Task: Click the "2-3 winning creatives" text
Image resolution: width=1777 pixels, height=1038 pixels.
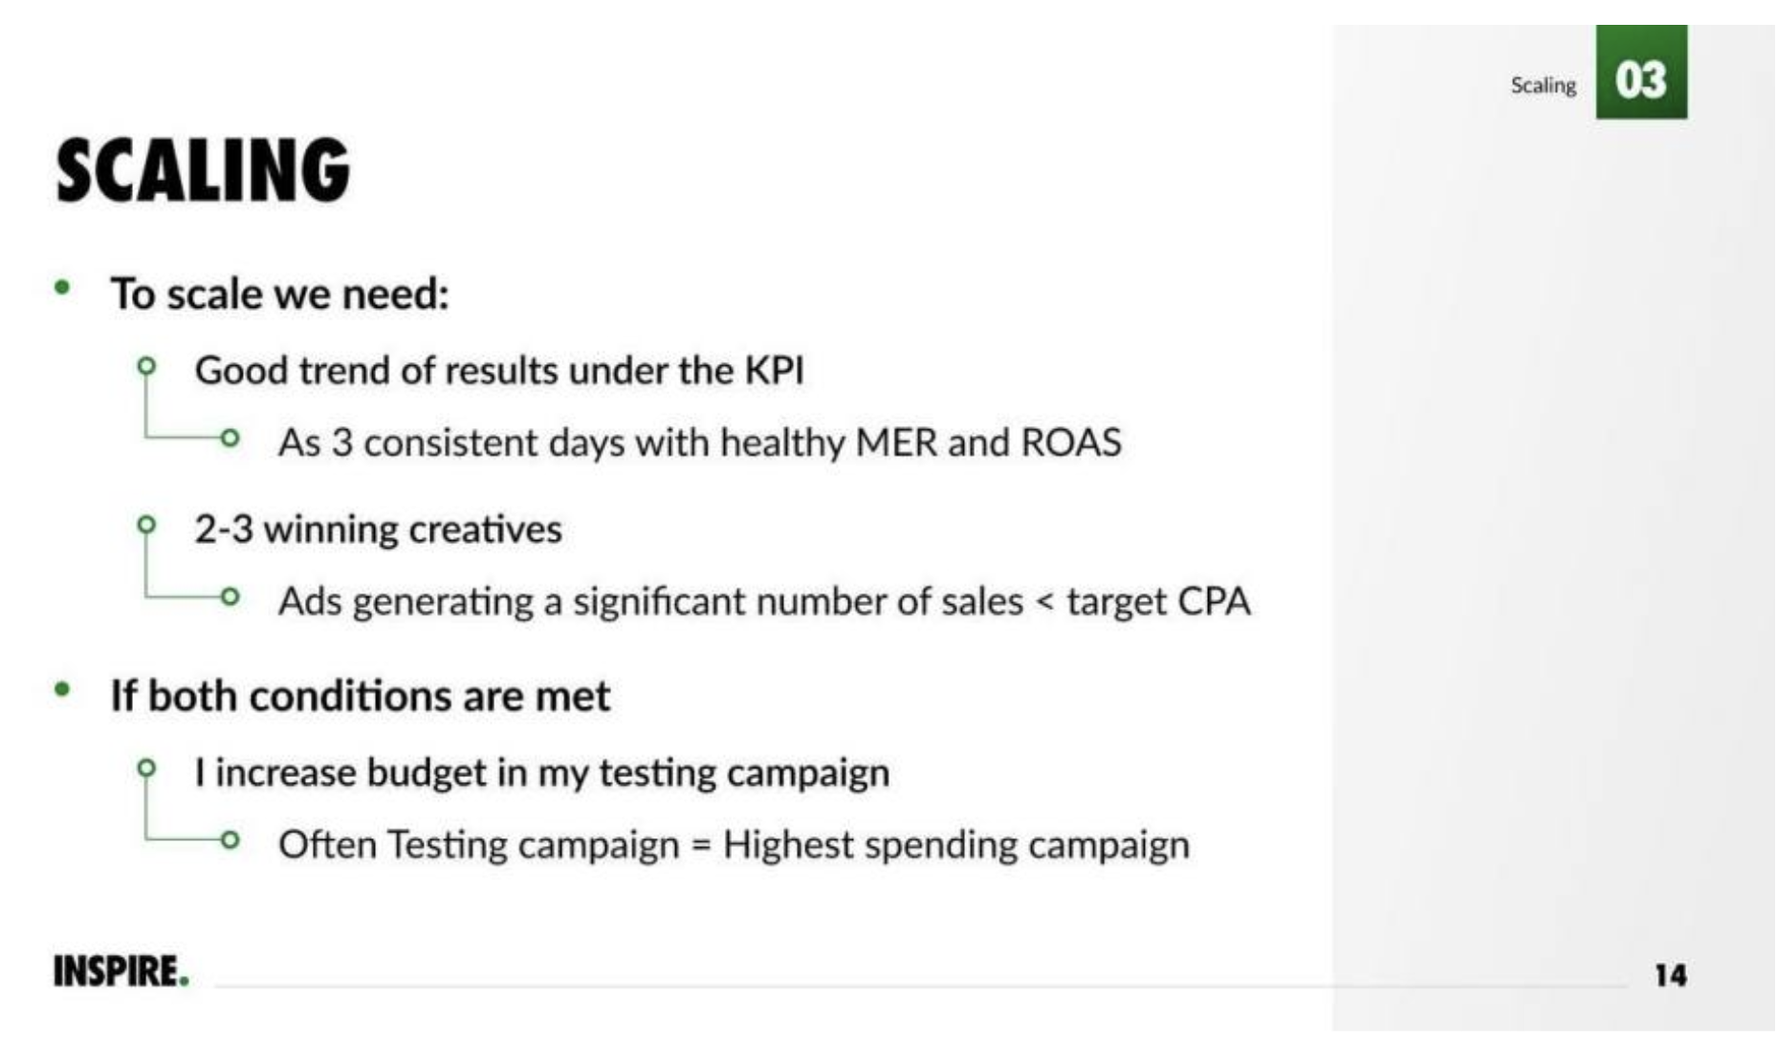Action: (x=378, y=530)
